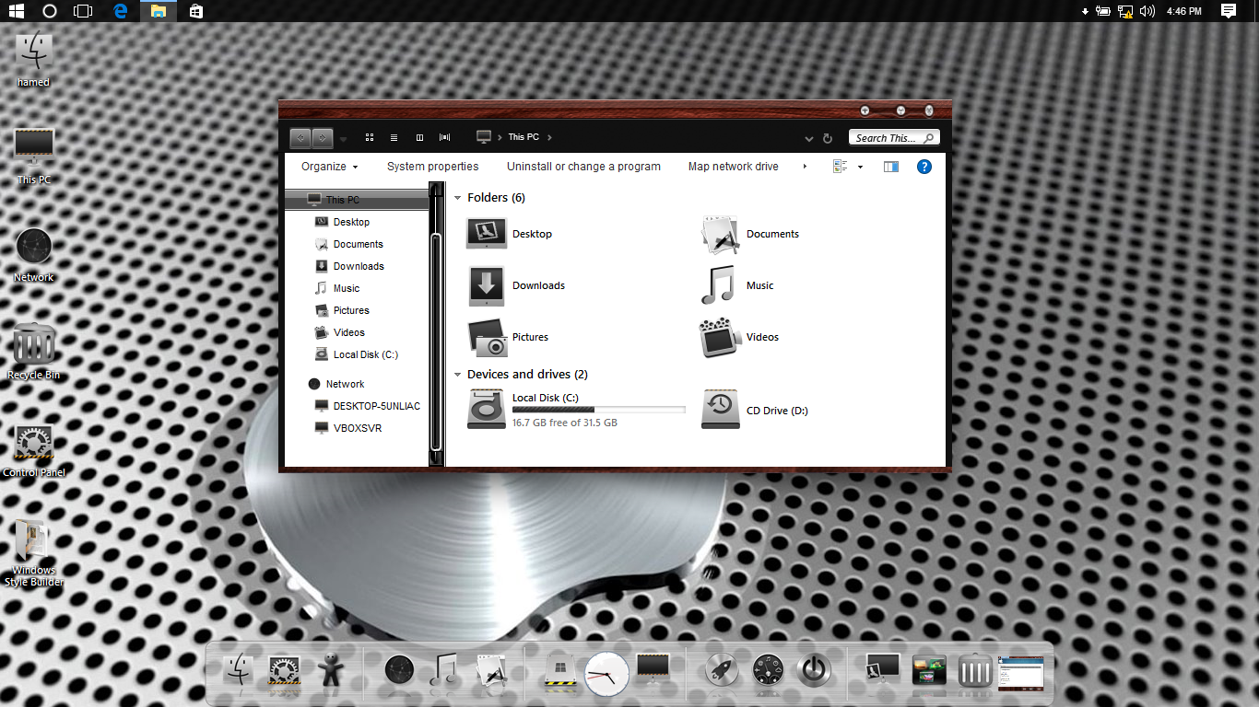
Task: Open the dock's trash bin icon
Action: click(974, 671)
